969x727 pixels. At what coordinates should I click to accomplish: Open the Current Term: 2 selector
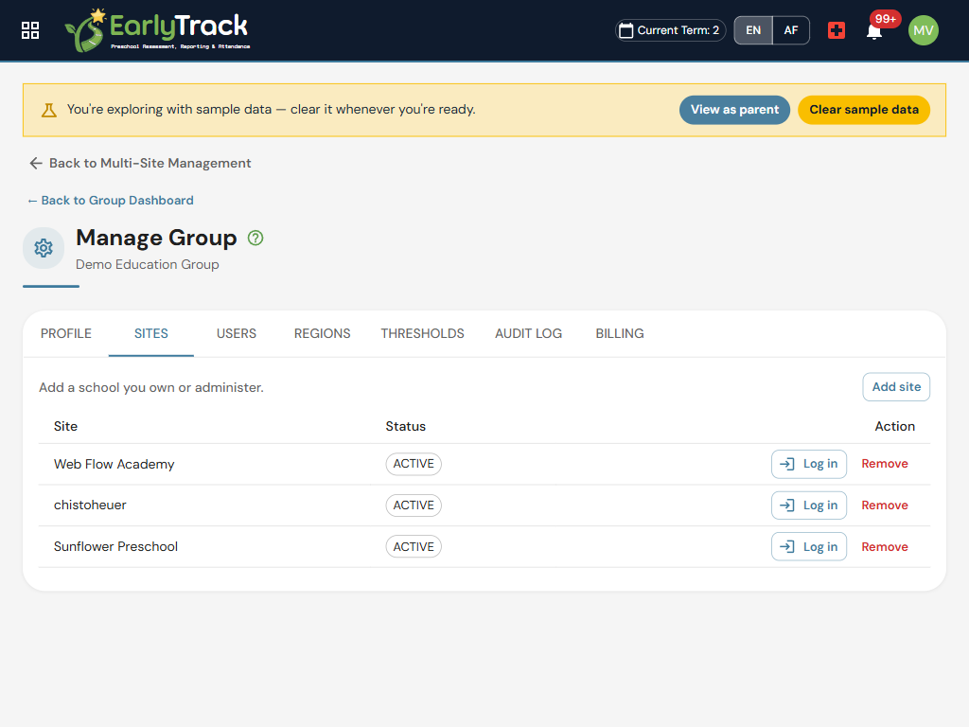pos(671,30)
